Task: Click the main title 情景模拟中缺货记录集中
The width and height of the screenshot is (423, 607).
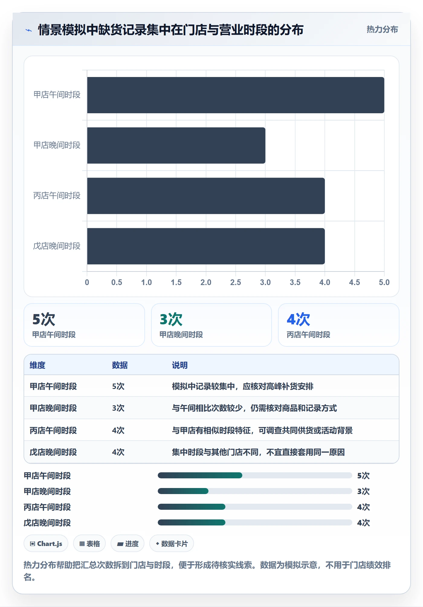Action: coord(171,30)
